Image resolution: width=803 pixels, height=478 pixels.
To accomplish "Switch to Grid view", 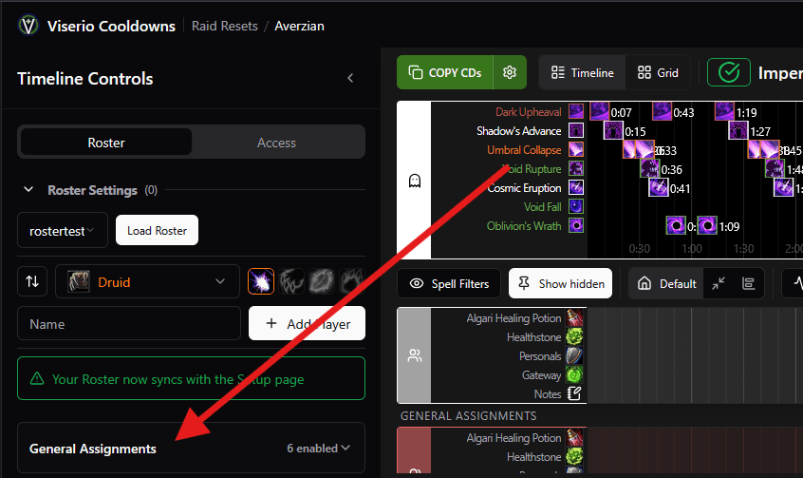I will pos(658,72).
